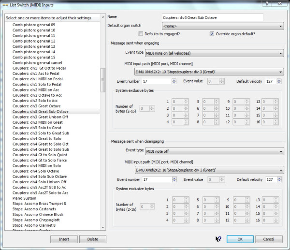Click the What's This help cursor icon

click(x=218, y=239)
